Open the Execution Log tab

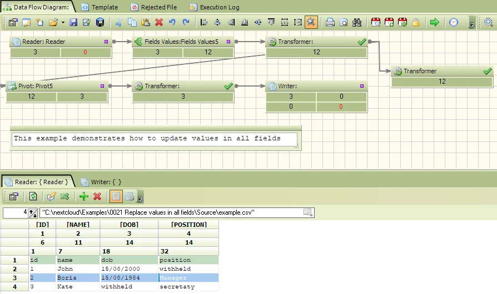[x=214, y=7]
